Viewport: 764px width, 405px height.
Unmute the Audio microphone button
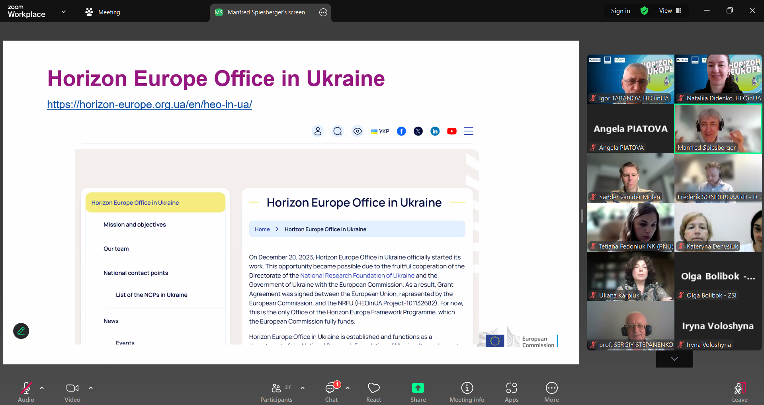[26, 392]
